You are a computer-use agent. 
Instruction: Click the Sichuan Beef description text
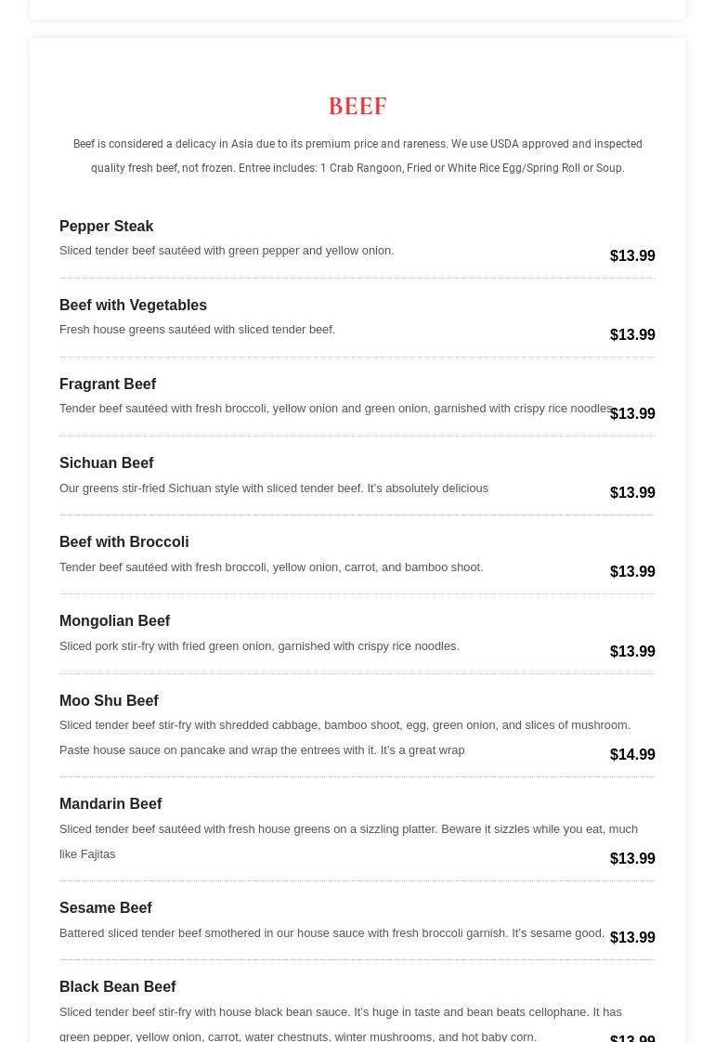(x=274, y=488)
